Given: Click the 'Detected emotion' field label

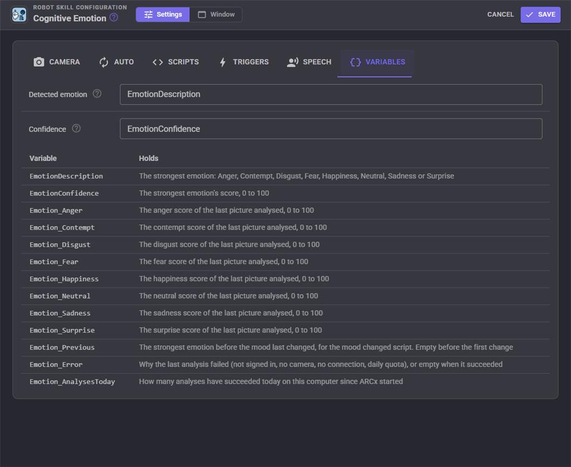Looking at the screenshot, I should [x=58, y=94].
